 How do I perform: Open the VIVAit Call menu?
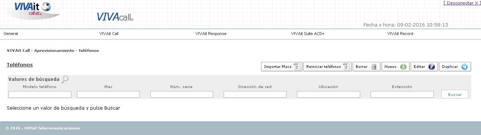point(109,34)
